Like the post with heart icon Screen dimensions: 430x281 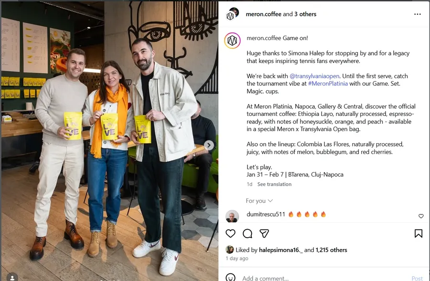click(x=230, y=234)
